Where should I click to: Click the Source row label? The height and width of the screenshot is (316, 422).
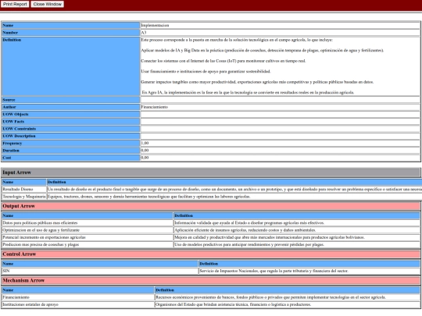point(70,100)
